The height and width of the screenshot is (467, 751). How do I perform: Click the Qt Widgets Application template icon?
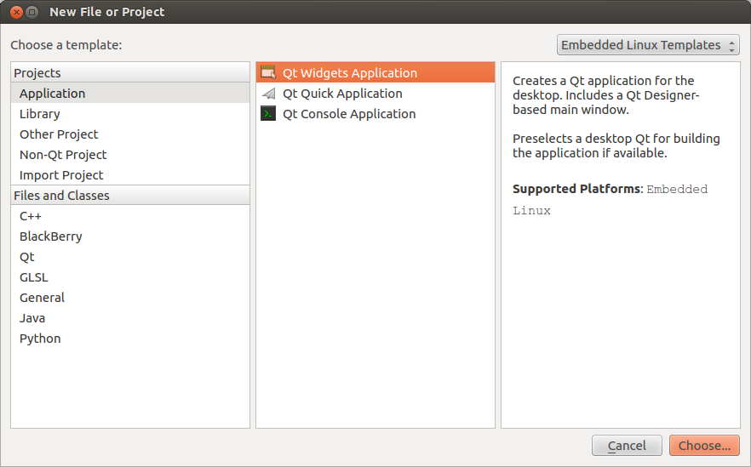pyautogui.click(x=268, y=73)
